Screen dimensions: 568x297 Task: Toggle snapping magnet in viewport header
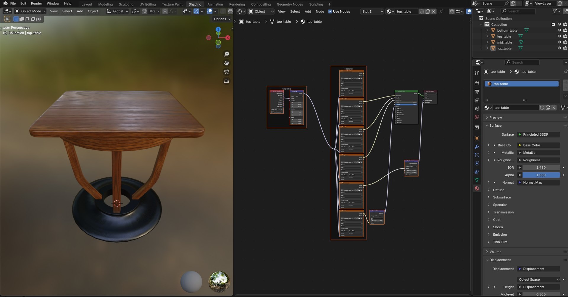coord(144,11)
